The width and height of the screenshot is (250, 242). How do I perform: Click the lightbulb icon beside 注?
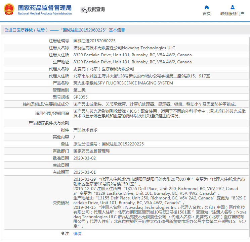coord(63,233)
